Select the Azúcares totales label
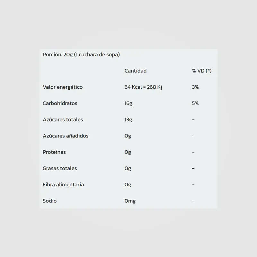This screenshot has width=257, height=257. point(63,120)
